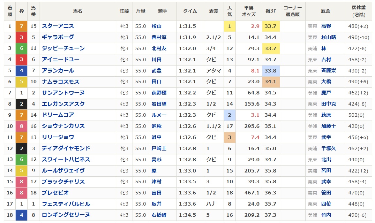Viewport: 375px width, 223px height.
Task: Open trainer 手塚久 page
Action: 329,148
